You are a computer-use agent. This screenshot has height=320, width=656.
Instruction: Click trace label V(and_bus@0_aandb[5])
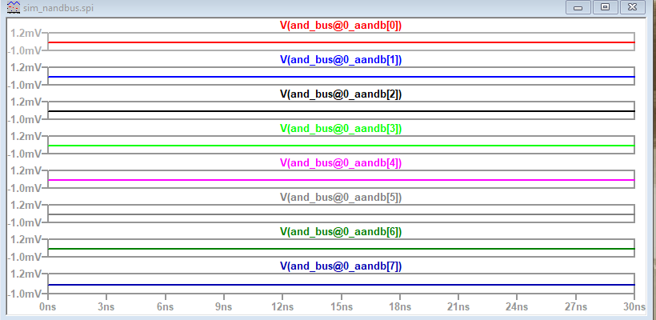tap(341, 198)
